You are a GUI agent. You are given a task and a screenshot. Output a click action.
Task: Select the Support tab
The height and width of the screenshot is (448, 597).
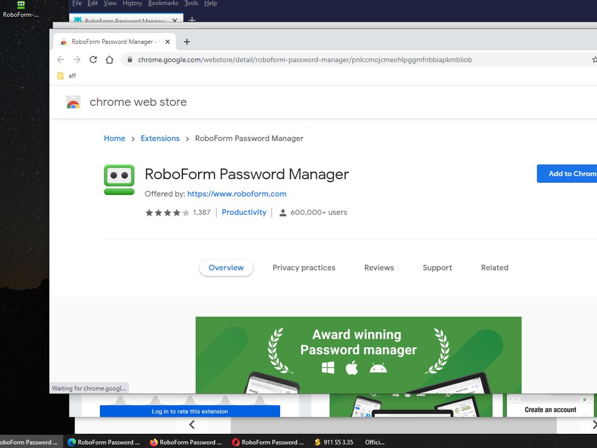pos(437,268)
